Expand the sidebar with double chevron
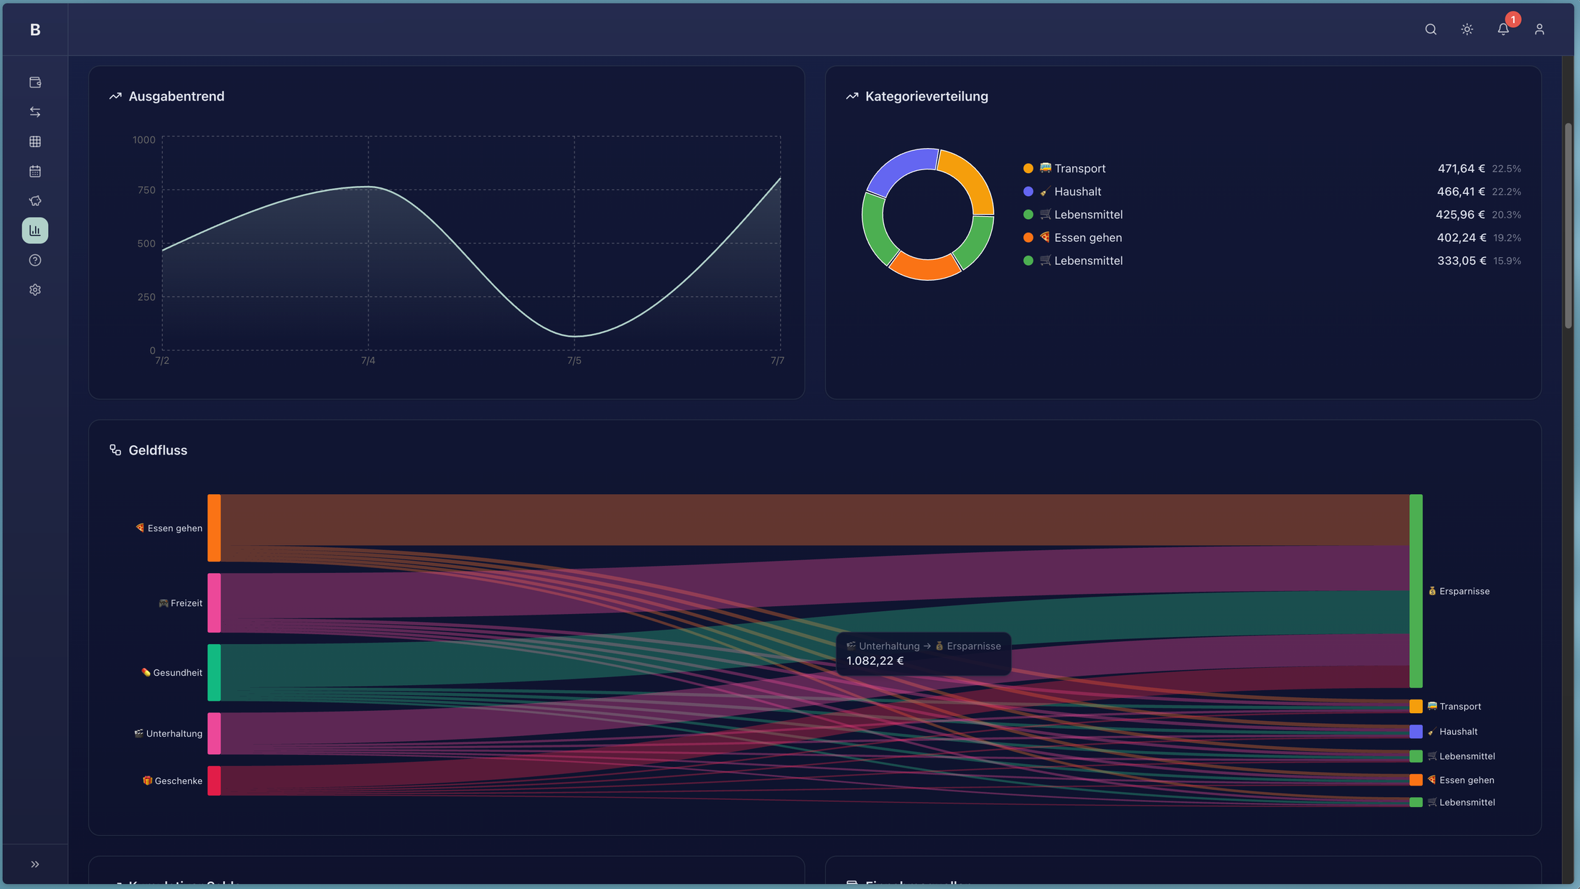Image resolution: width=1580 pixels, height=889 pixels. tap(35, 864)
